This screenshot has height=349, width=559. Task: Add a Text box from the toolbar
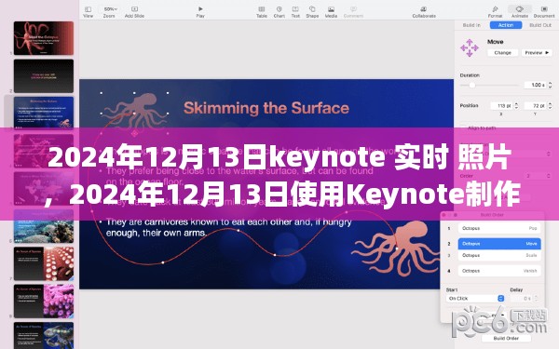(295, 12)
